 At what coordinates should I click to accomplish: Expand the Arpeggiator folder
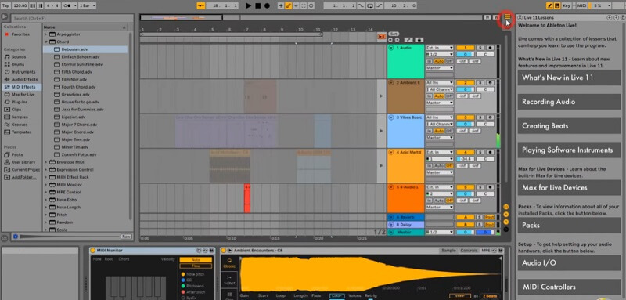(46, 34)
